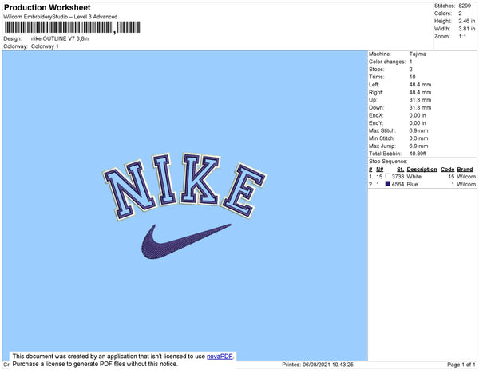Click the novaPDF hyperlink

point(222,356)
